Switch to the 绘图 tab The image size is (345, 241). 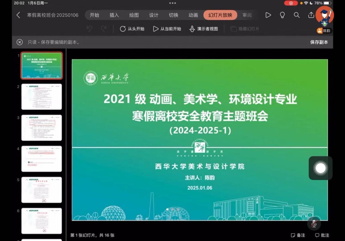pos(134,15)
